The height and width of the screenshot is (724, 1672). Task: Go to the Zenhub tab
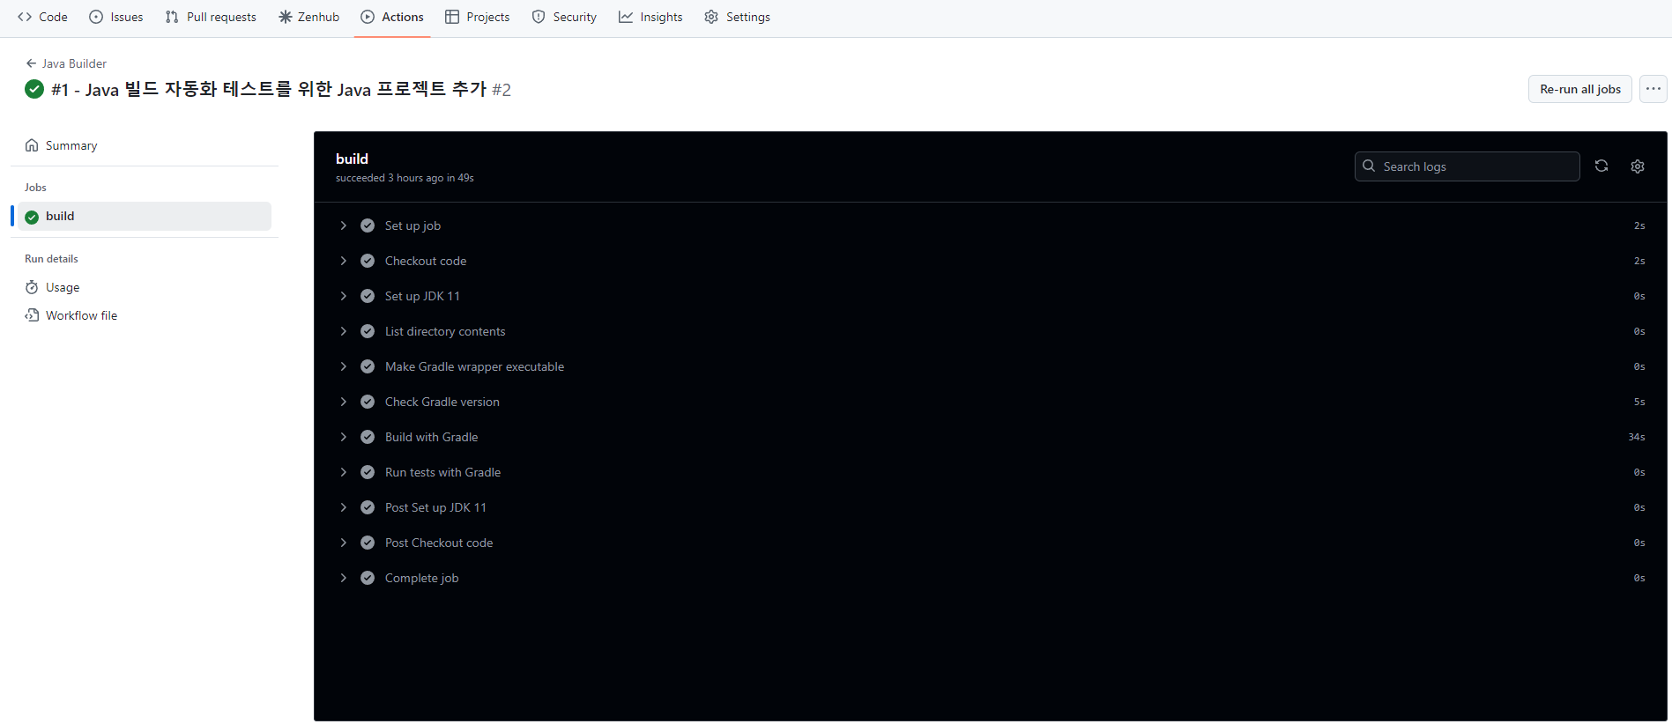[x=309, y=17]
